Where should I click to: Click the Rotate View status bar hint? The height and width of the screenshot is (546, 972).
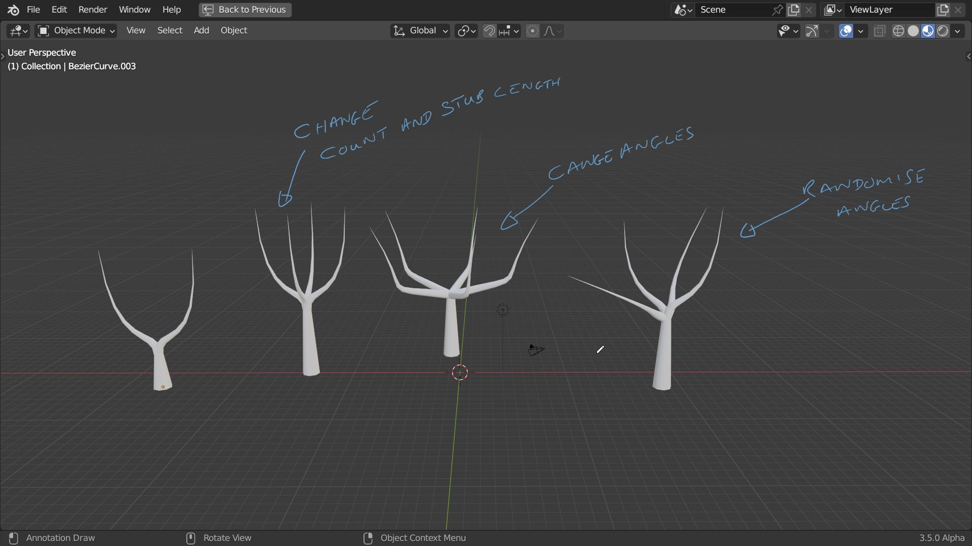227,538
